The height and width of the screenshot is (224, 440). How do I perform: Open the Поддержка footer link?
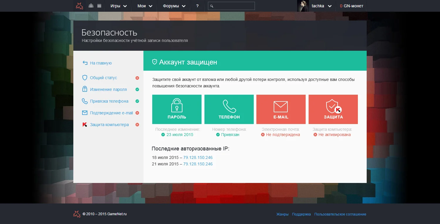click(302, 214)
